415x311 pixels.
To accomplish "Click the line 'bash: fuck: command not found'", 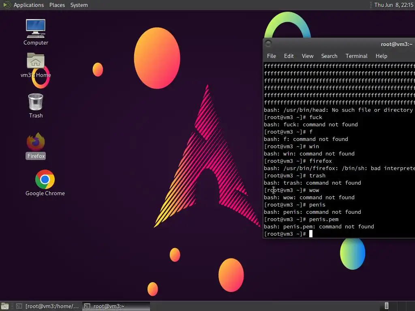I will pos(311,125).
